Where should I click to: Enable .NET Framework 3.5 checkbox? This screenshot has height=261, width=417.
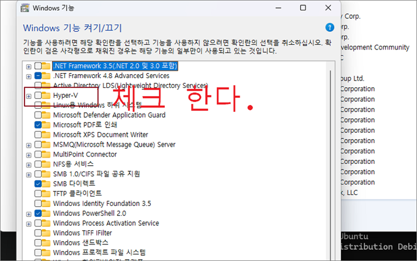38,66
